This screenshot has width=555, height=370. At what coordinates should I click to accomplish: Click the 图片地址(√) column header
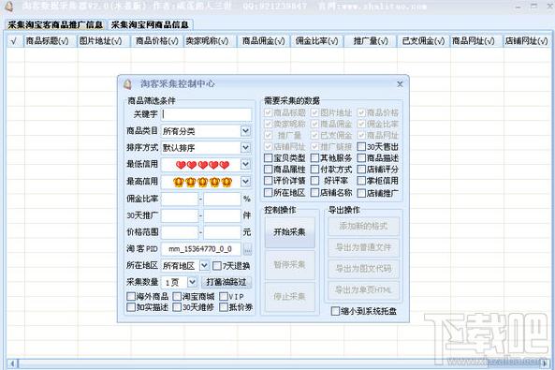(x=104, y=41)
